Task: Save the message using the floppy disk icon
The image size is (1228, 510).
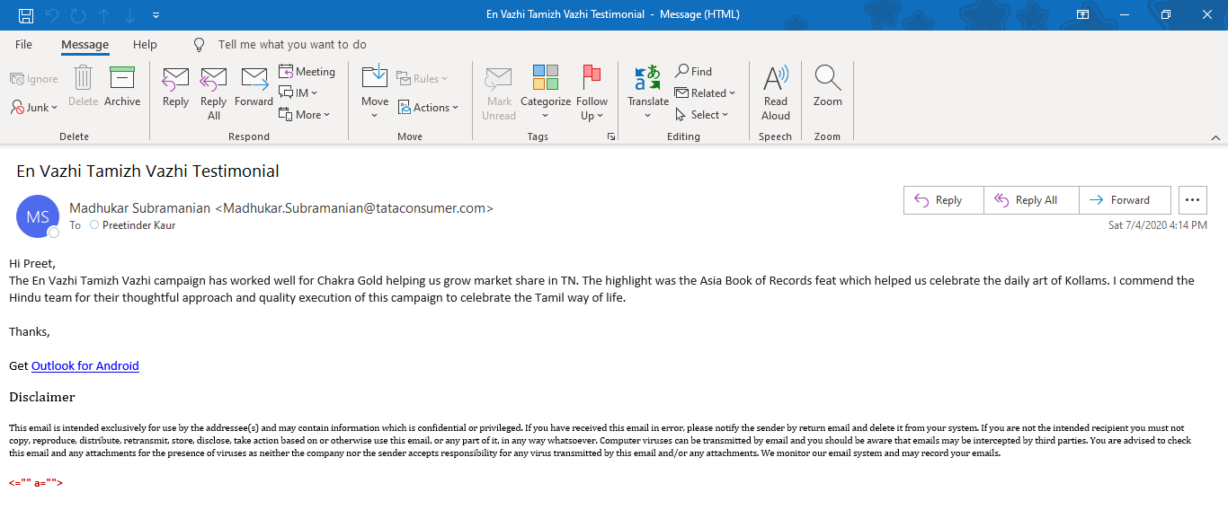Action: point(26,15)
